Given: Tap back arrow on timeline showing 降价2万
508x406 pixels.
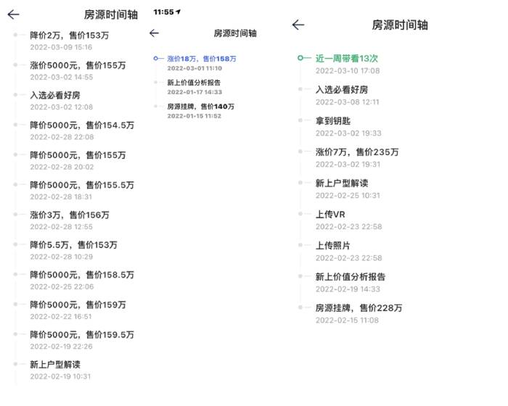Looking at the screenshot, I should pos(14,14).
